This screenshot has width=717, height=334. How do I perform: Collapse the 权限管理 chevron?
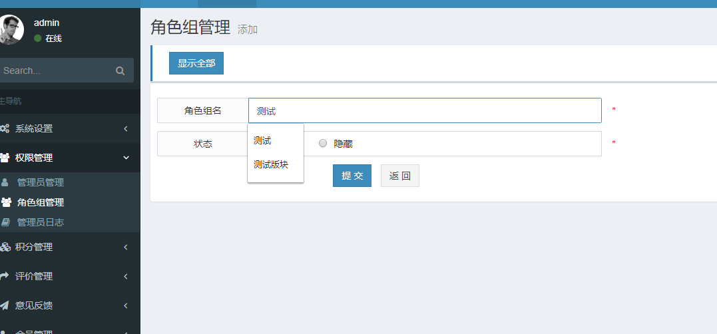coord(126,158)
